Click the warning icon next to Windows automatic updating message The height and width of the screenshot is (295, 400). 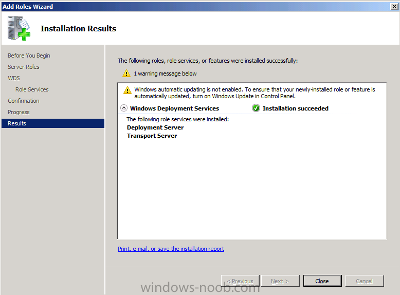128,90
